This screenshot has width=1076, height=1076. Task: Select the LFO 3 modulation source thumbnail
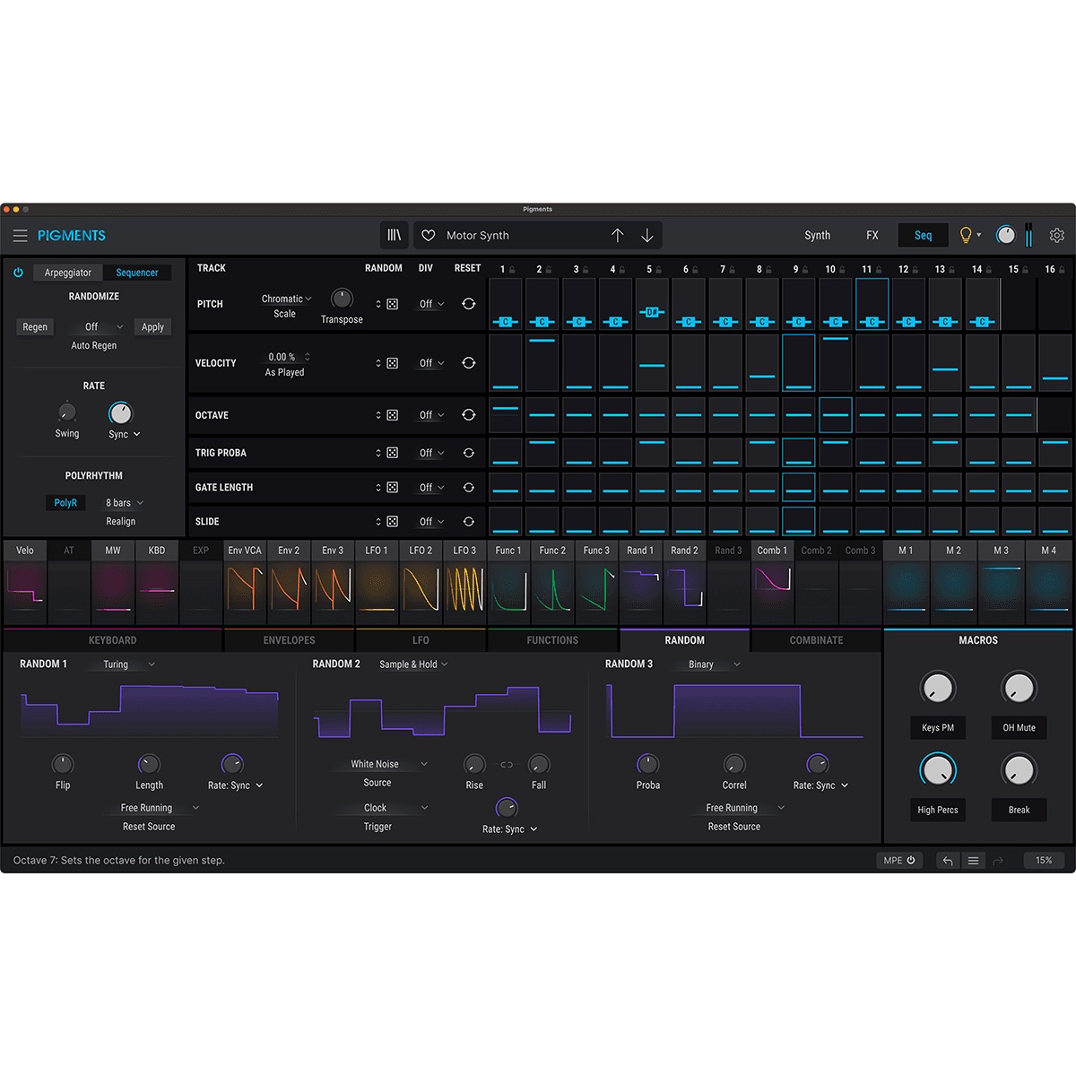pos(464,583)
